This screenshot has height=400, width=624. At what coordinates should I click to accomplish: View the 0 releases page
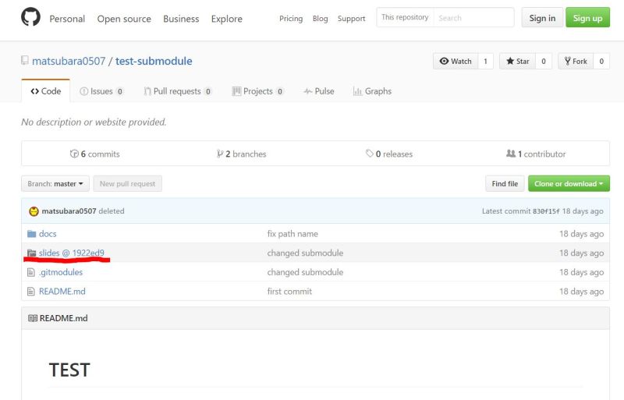(389, 154)
